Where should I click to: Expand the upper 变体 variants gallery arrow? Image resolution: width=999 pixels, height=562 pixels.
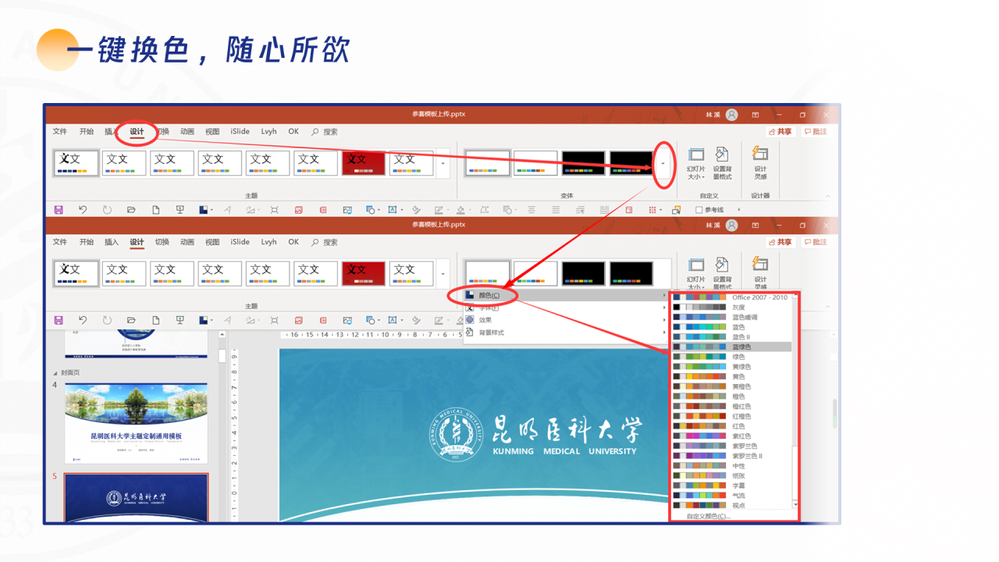pyautogui.click(x=663, y=164)
